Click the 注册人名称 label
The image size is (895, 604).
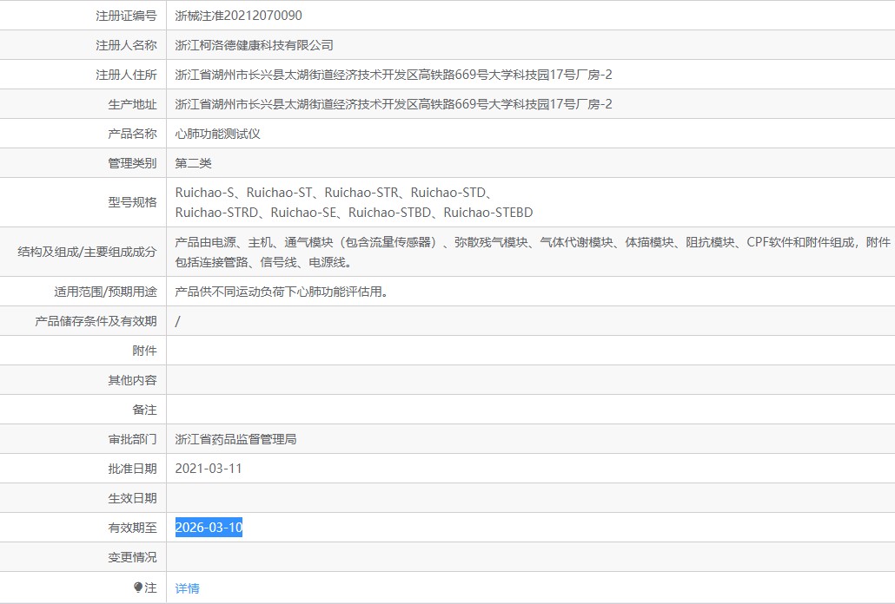[126, 45]
